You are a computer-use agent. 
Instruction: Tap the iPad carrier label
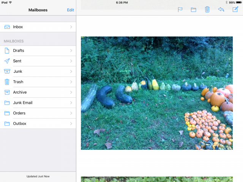point(4,3)
